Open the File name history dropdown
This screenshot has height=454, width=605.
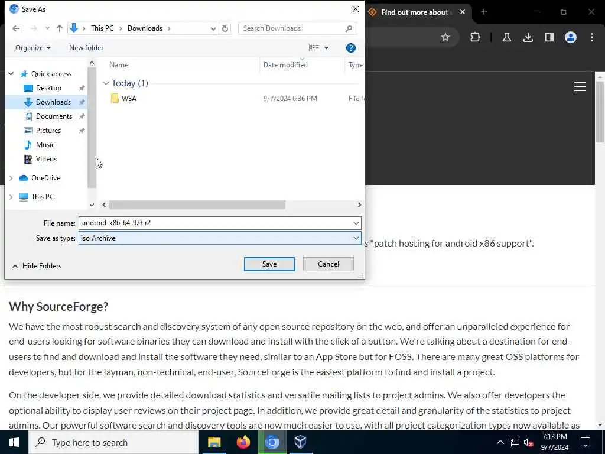pyautogui.click(x=356, y=223)
